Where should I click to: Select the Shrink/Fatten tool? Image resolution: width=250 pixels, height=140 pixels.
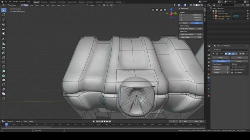coord(4,89)
